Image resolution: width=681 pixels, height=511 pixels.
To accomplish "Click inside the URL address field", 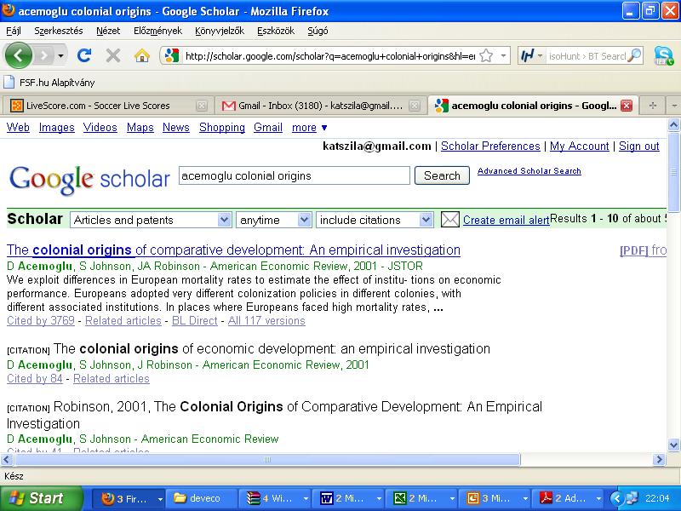I will (x=329, y=56).
